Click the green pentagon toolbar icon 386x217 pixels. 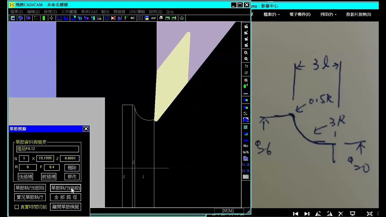[182, 18]
